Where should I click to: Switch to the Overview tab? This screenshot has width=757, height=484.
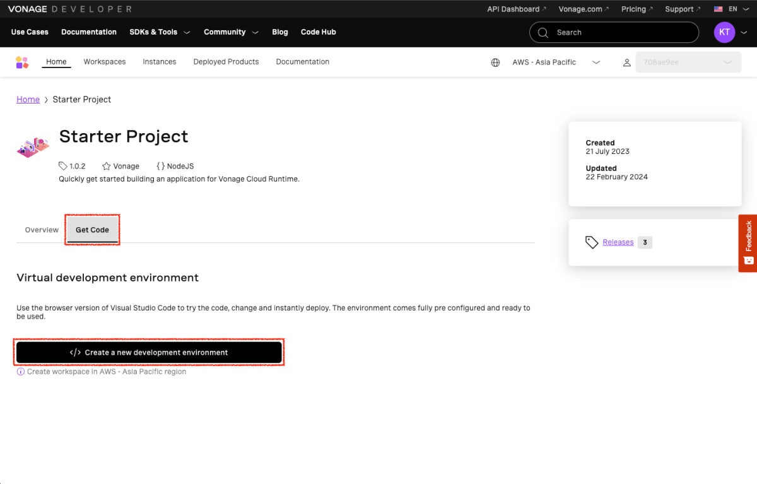tap(42, 230)
